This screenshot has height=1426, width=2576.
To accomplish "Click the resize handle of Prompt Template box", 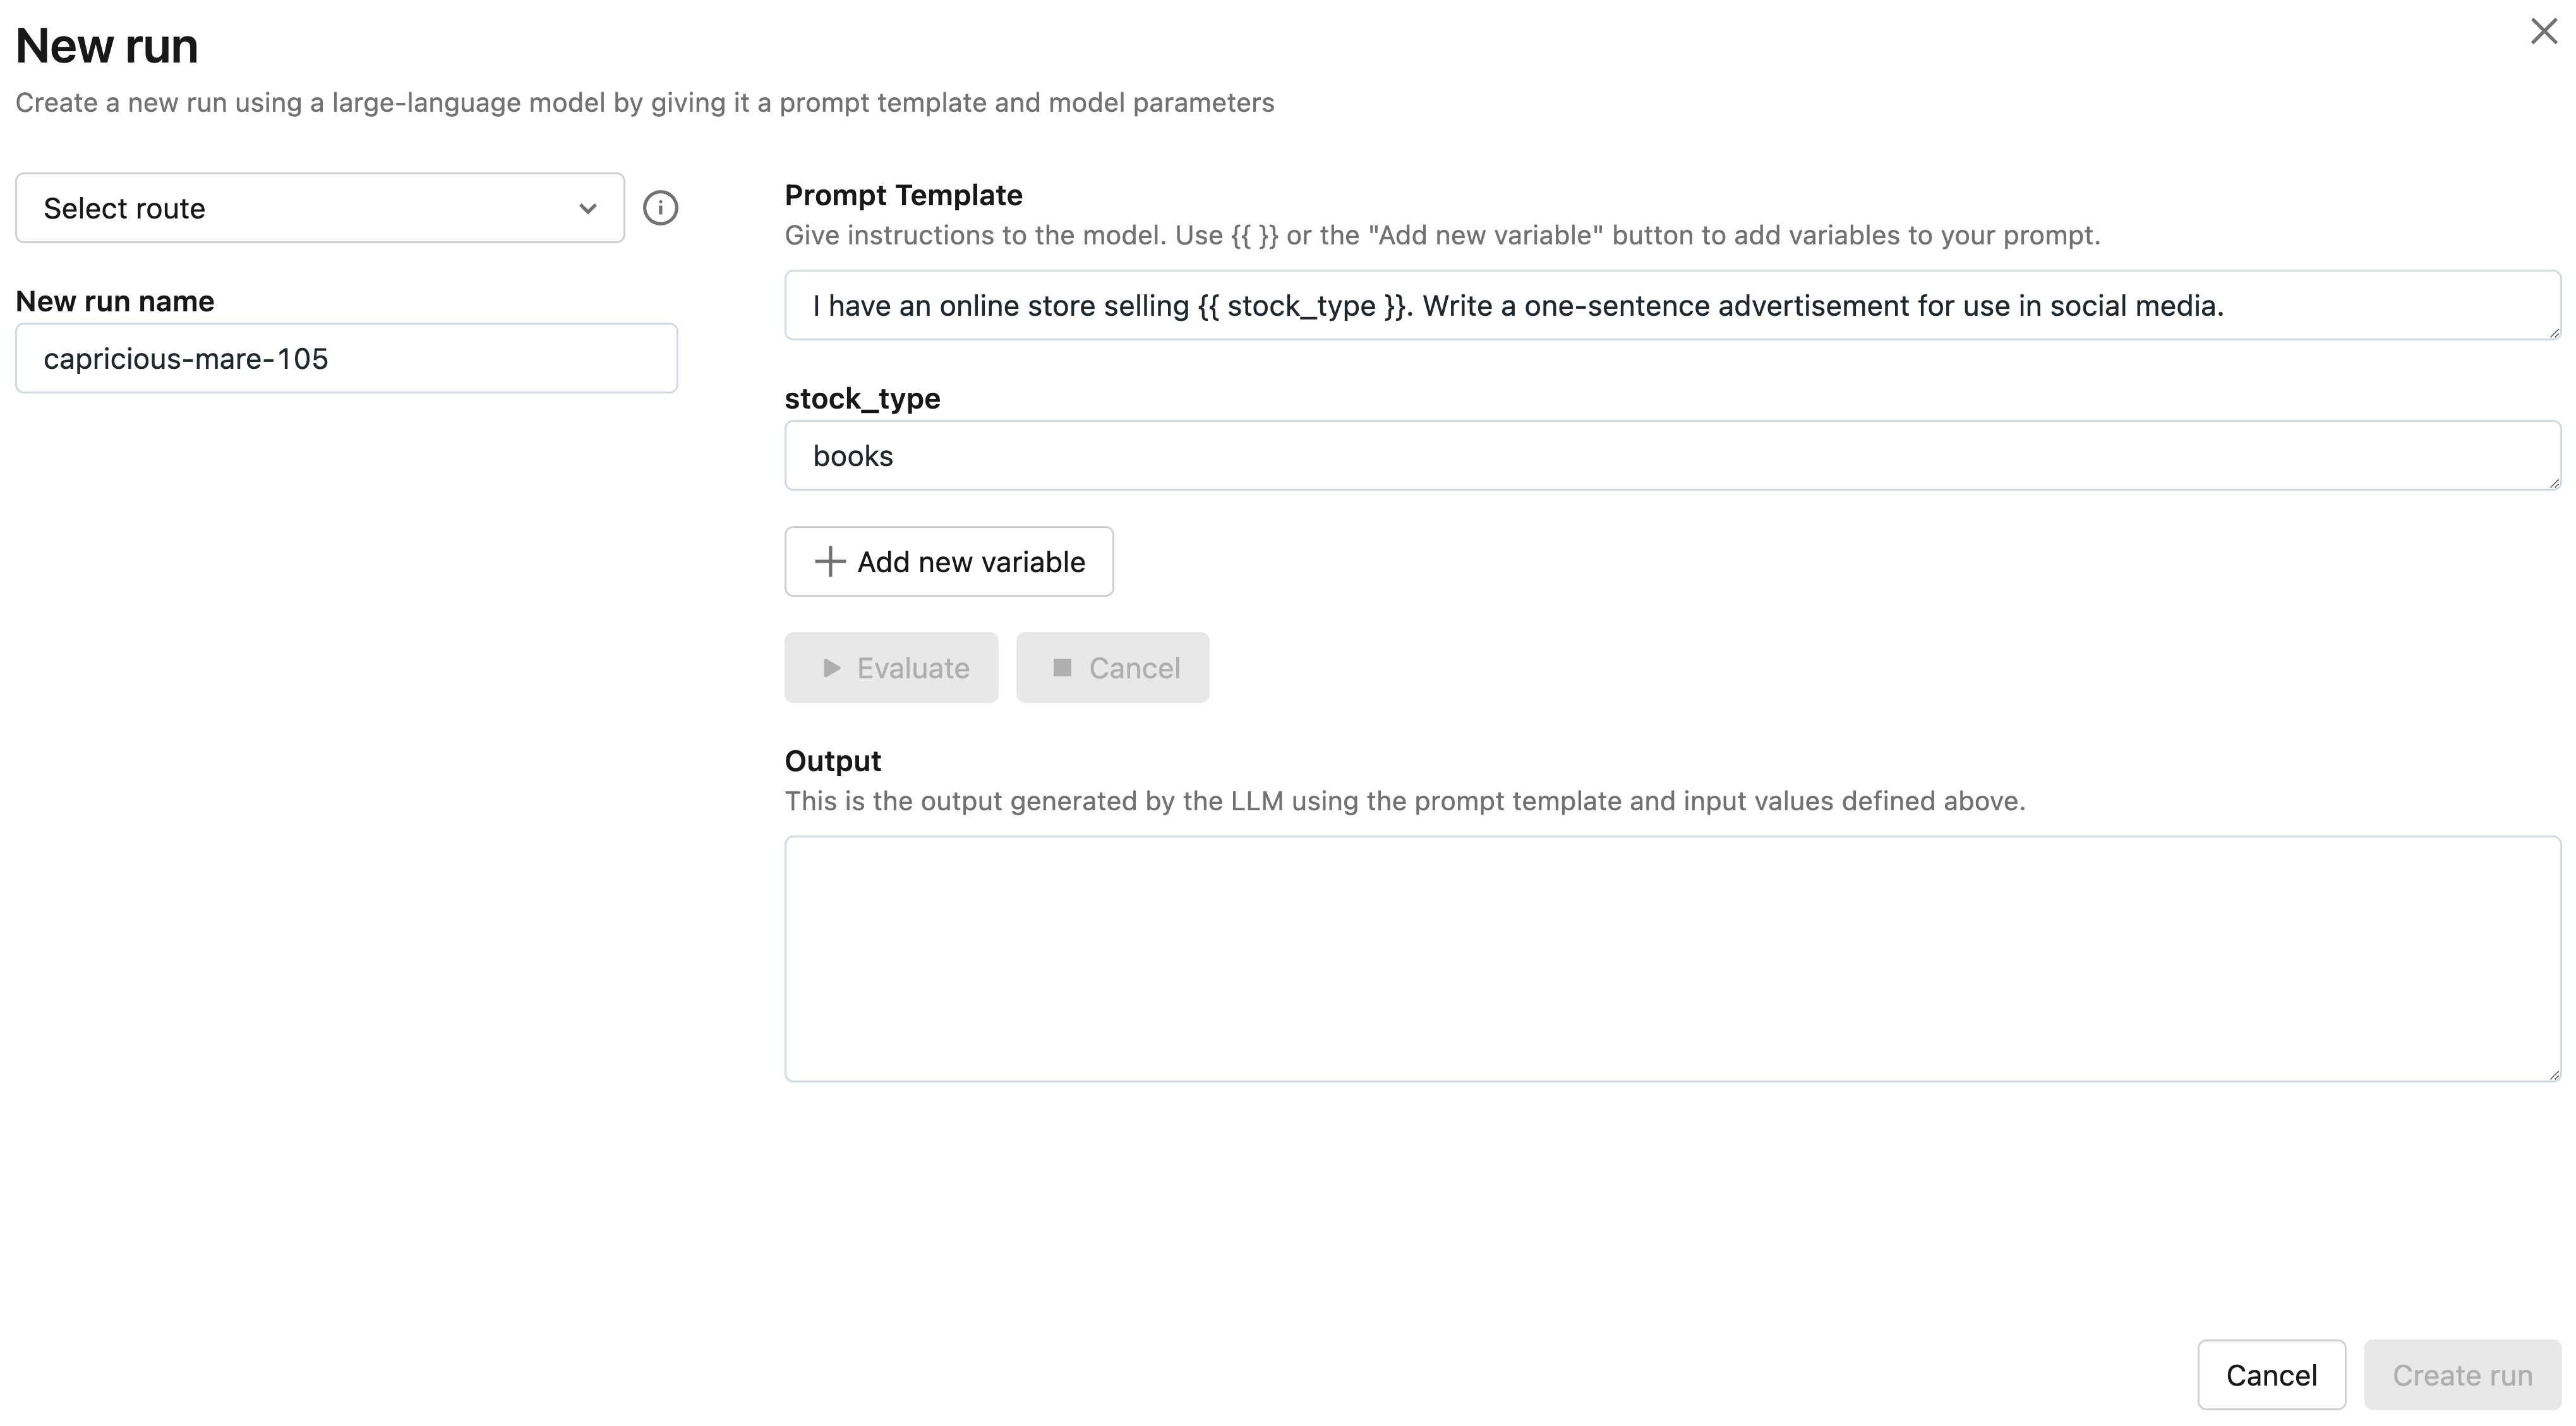I will tap(2554, 333).
